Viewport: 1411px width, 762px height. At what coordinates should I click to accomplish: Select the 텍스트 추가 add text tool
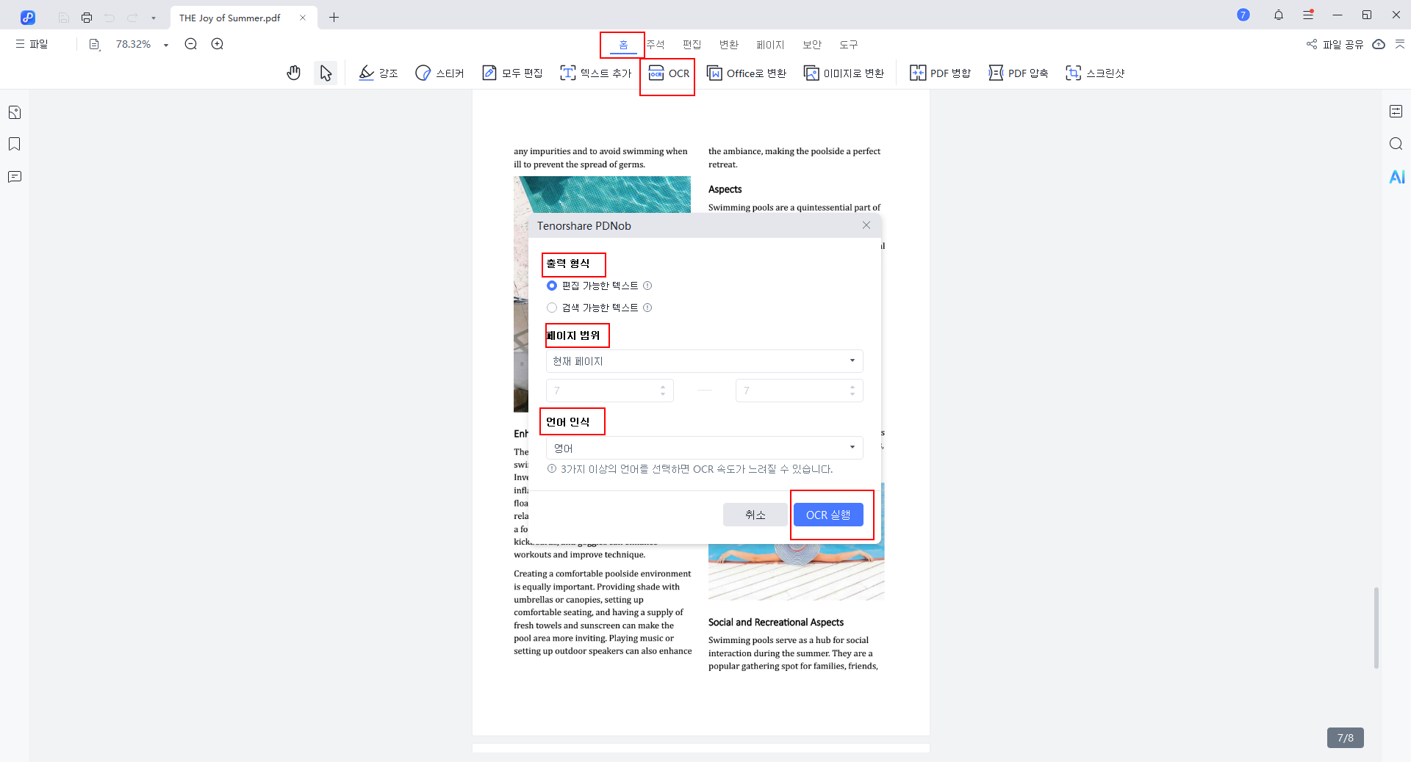[596, 73]
